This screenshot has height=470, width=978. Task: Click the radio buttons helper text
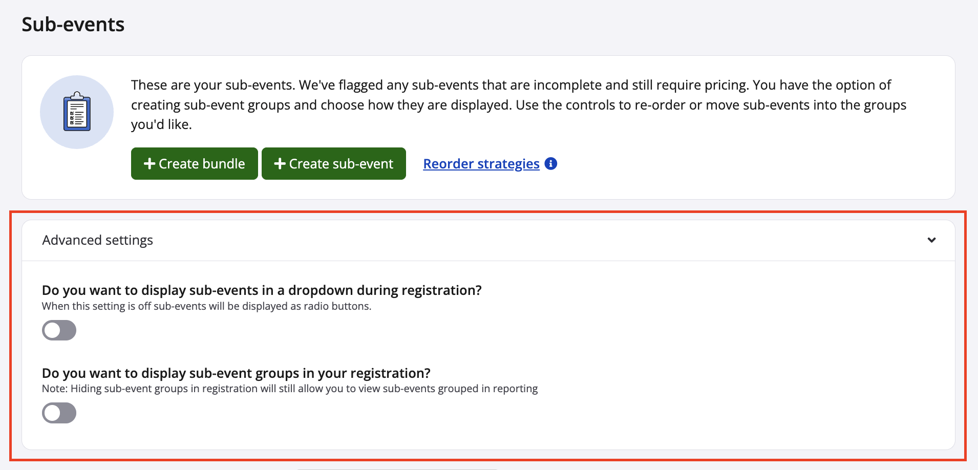(x=206, y=306)
